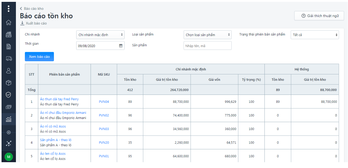Image resolution: width=348 pixels, height=168 pixels.
Task: Click the shield checkmark sidebar icon
Action: (x=9, y=95)
